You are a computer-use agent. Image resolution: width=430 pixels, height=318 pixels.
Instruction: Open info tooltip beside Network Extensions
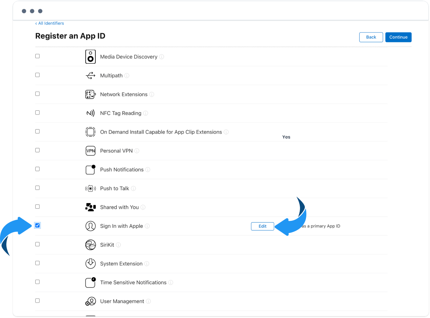click(152, 94)
